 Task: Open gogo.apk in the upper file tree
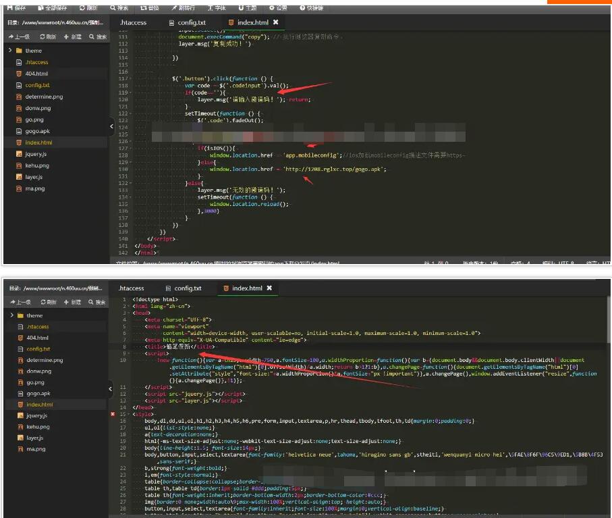coord(37,131)
